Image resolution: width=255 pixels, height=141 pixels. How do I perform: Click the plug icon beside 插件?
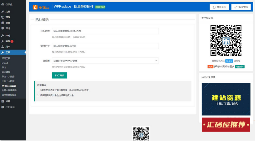2,41
